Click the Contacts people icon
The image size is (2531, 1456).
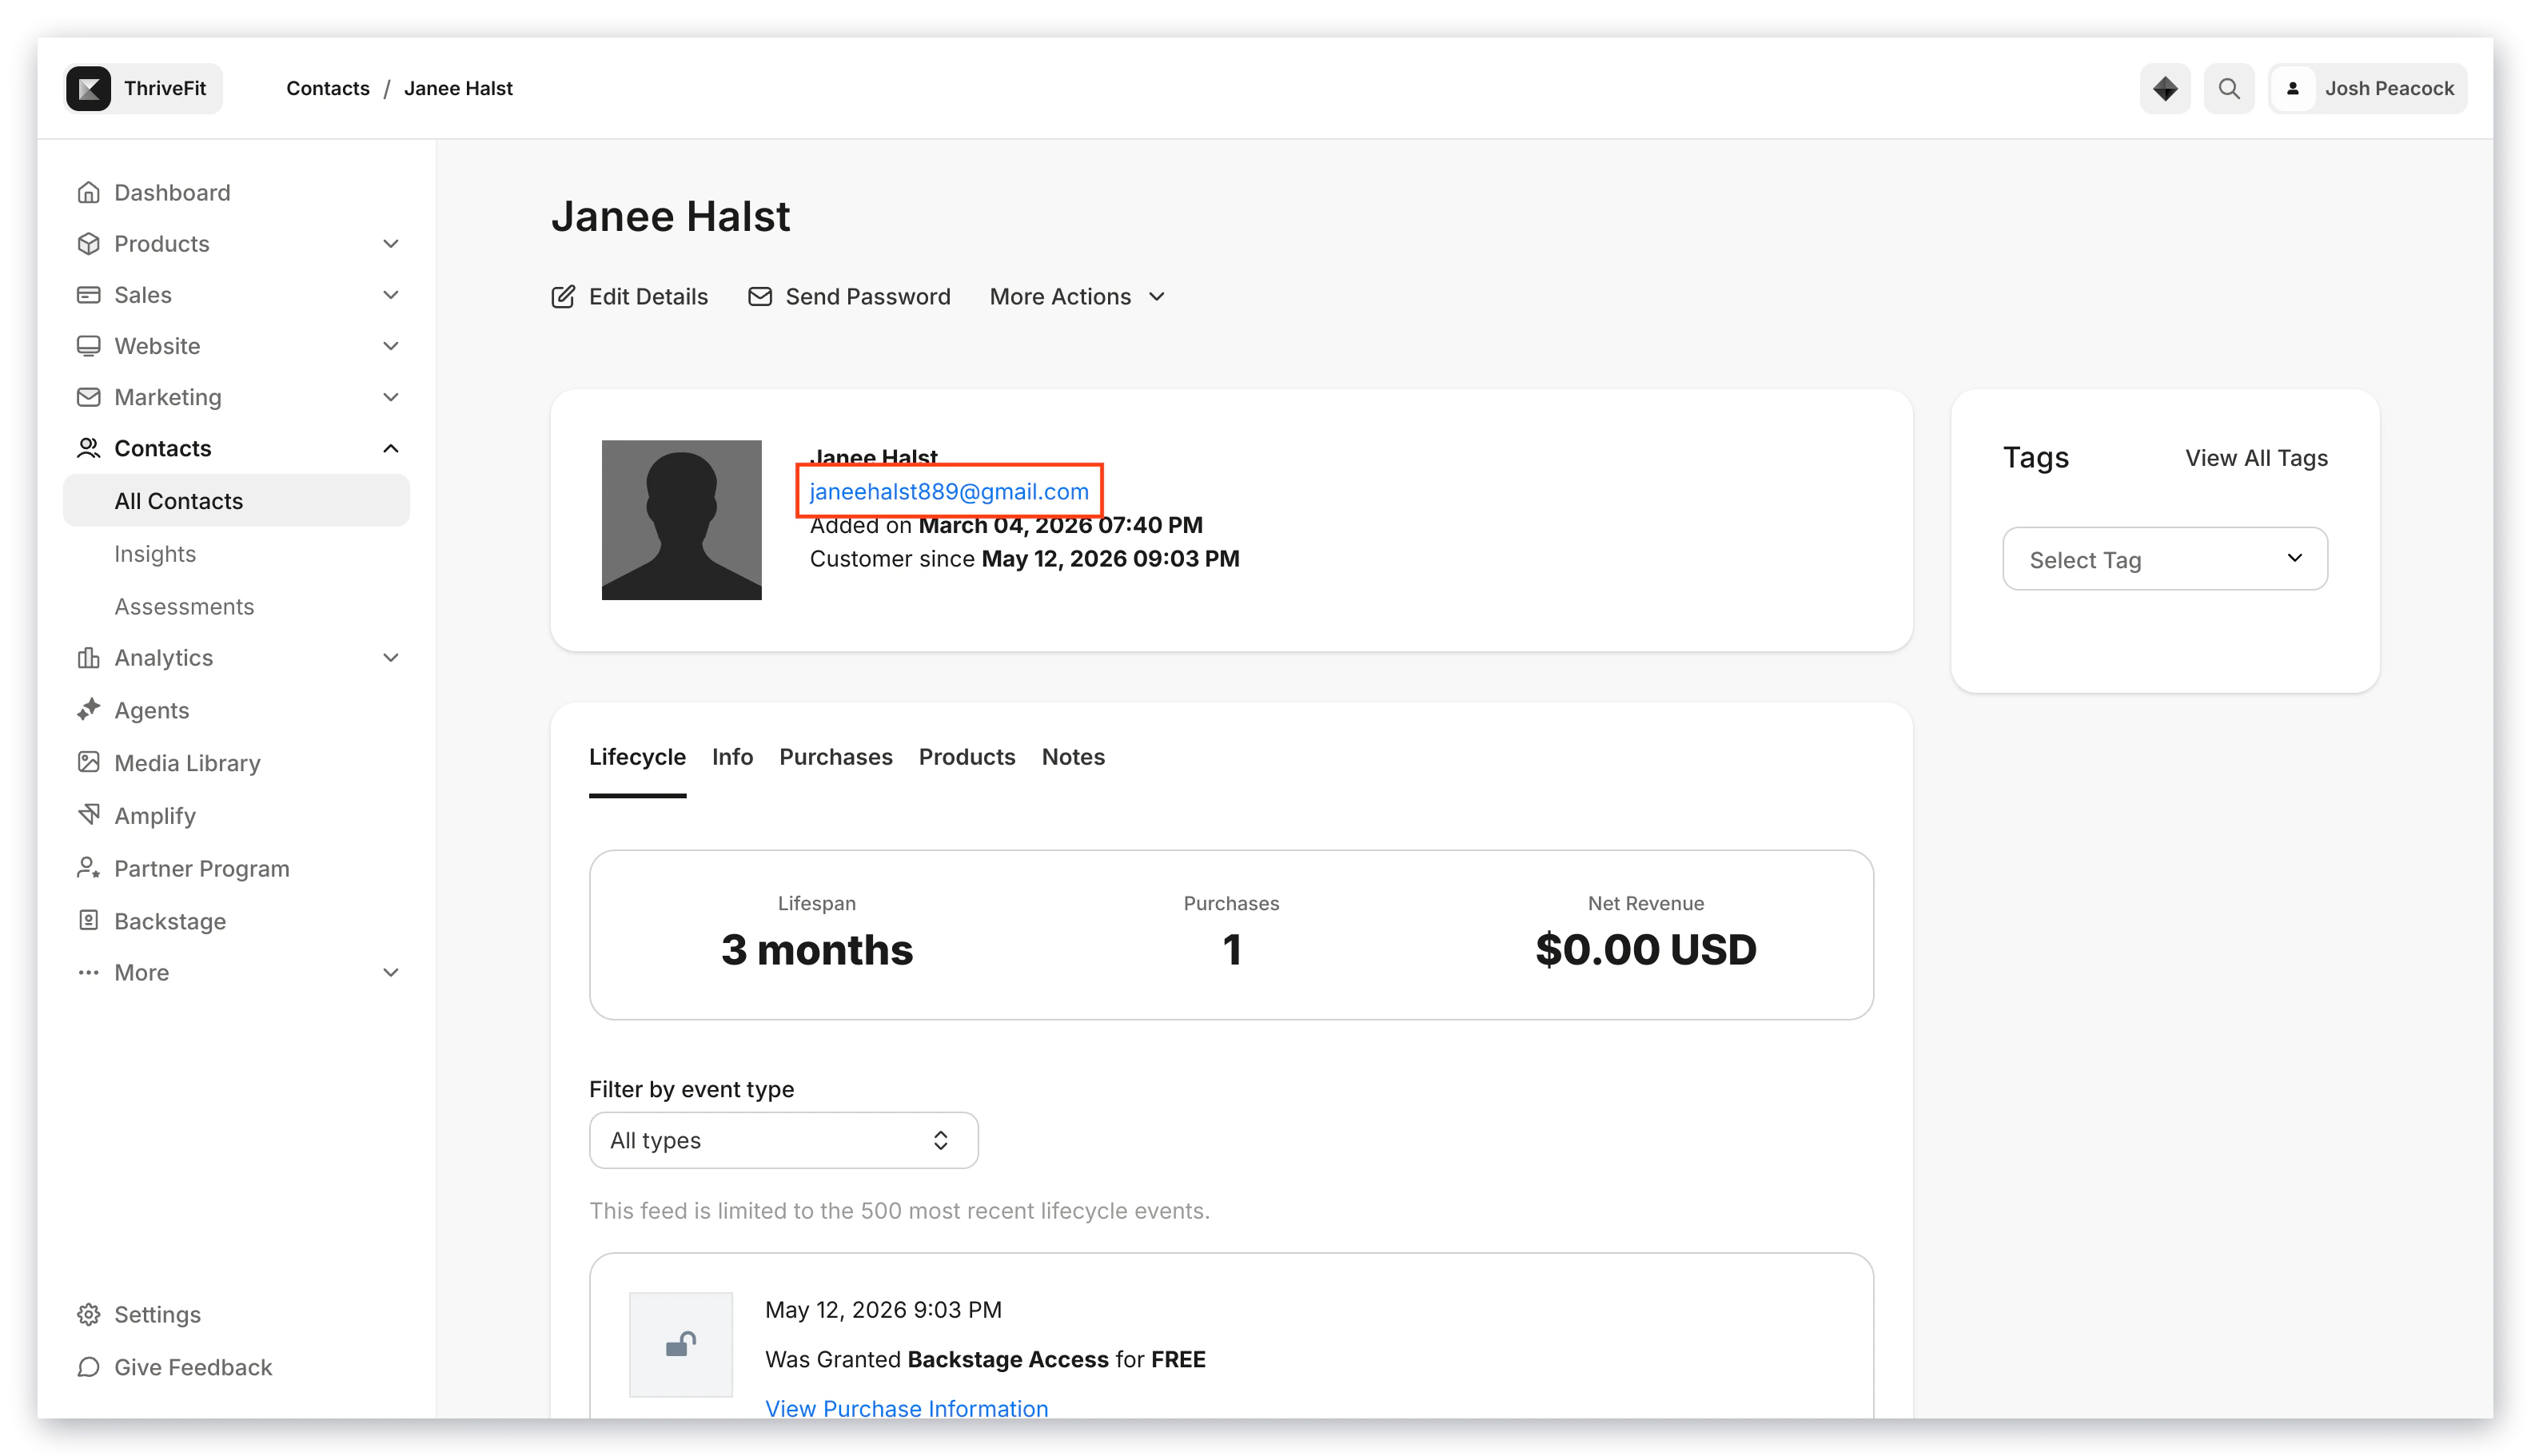89,448
